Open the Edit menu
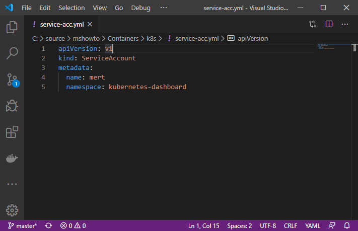 [x=45, y=8]
